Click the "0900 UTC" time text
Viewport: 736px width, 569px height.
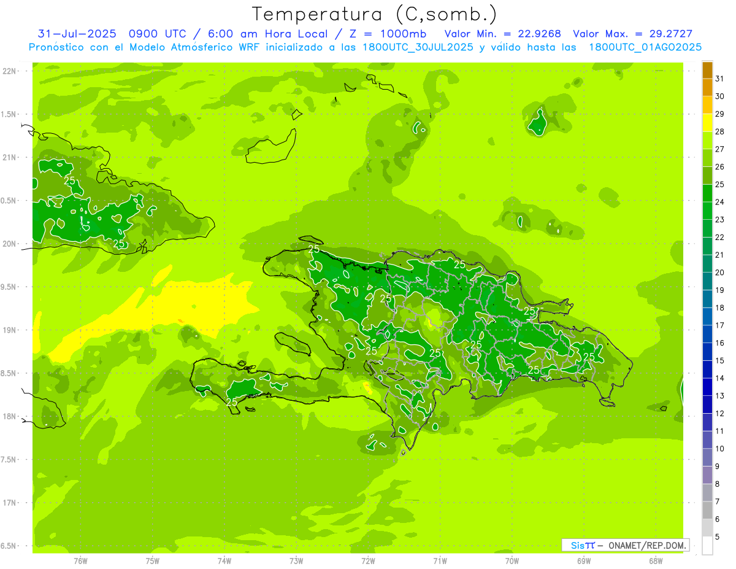coord(158,34)
